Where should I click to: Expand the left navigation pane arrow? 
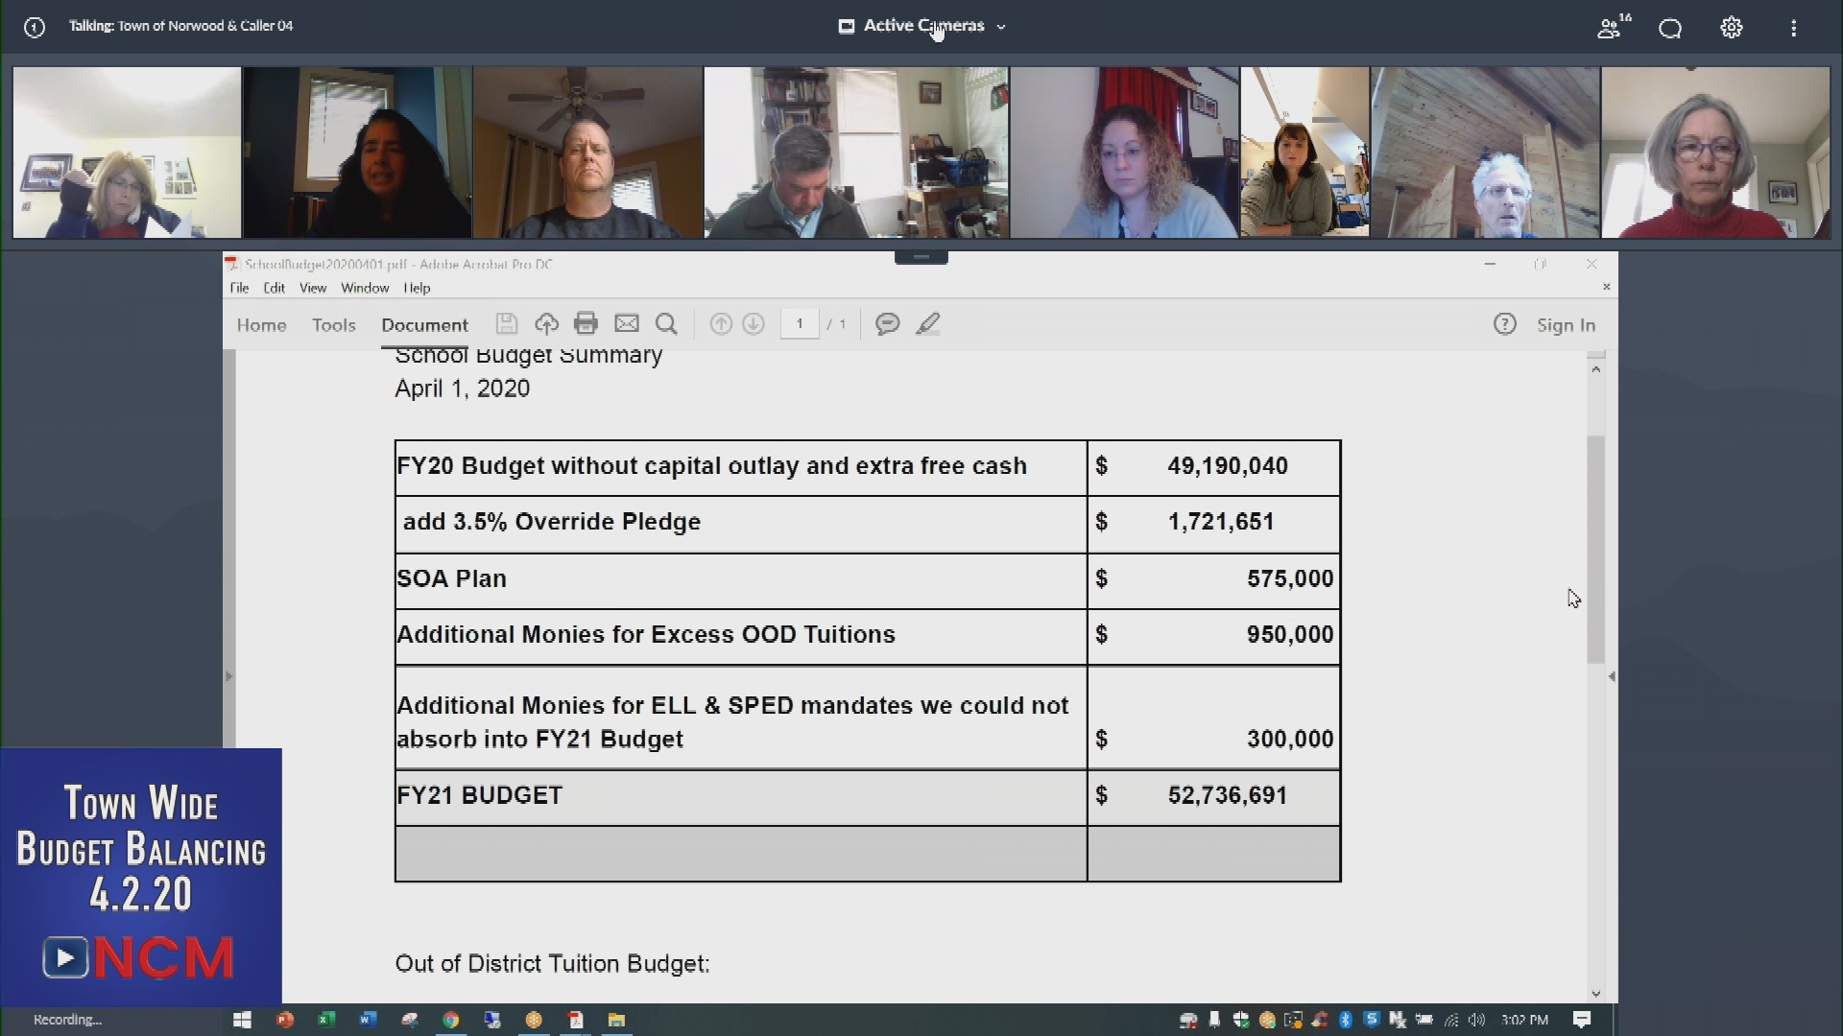pyautogui.click(x=228, y=677)
